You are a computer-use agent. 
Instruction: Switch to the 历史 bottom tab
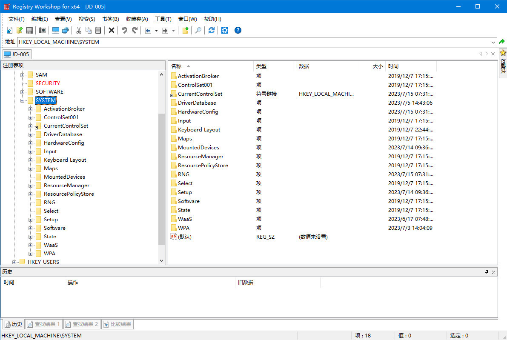[x=13, y=324]
